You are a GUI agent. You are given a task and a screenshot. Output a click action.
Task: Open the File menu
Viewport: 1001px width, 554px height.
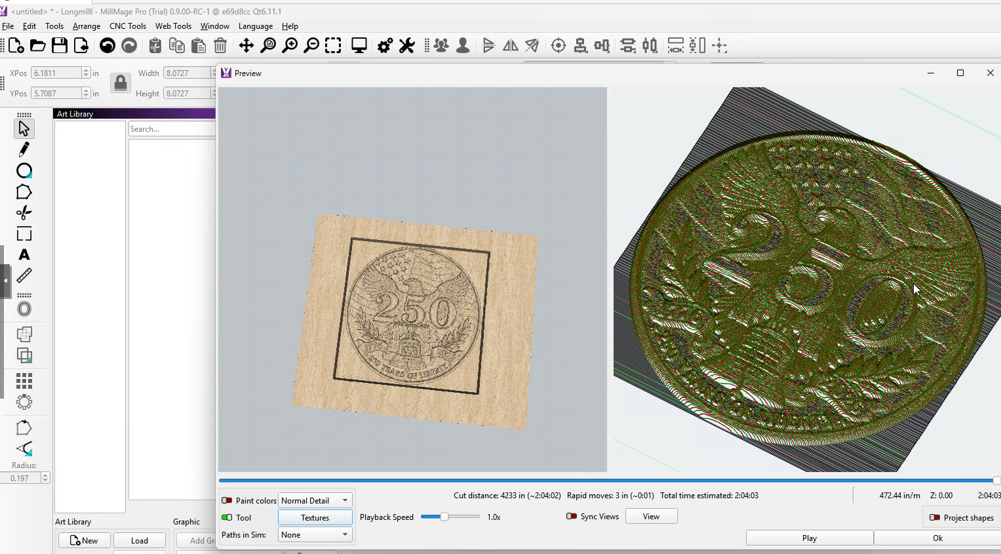tap(8, 26)
